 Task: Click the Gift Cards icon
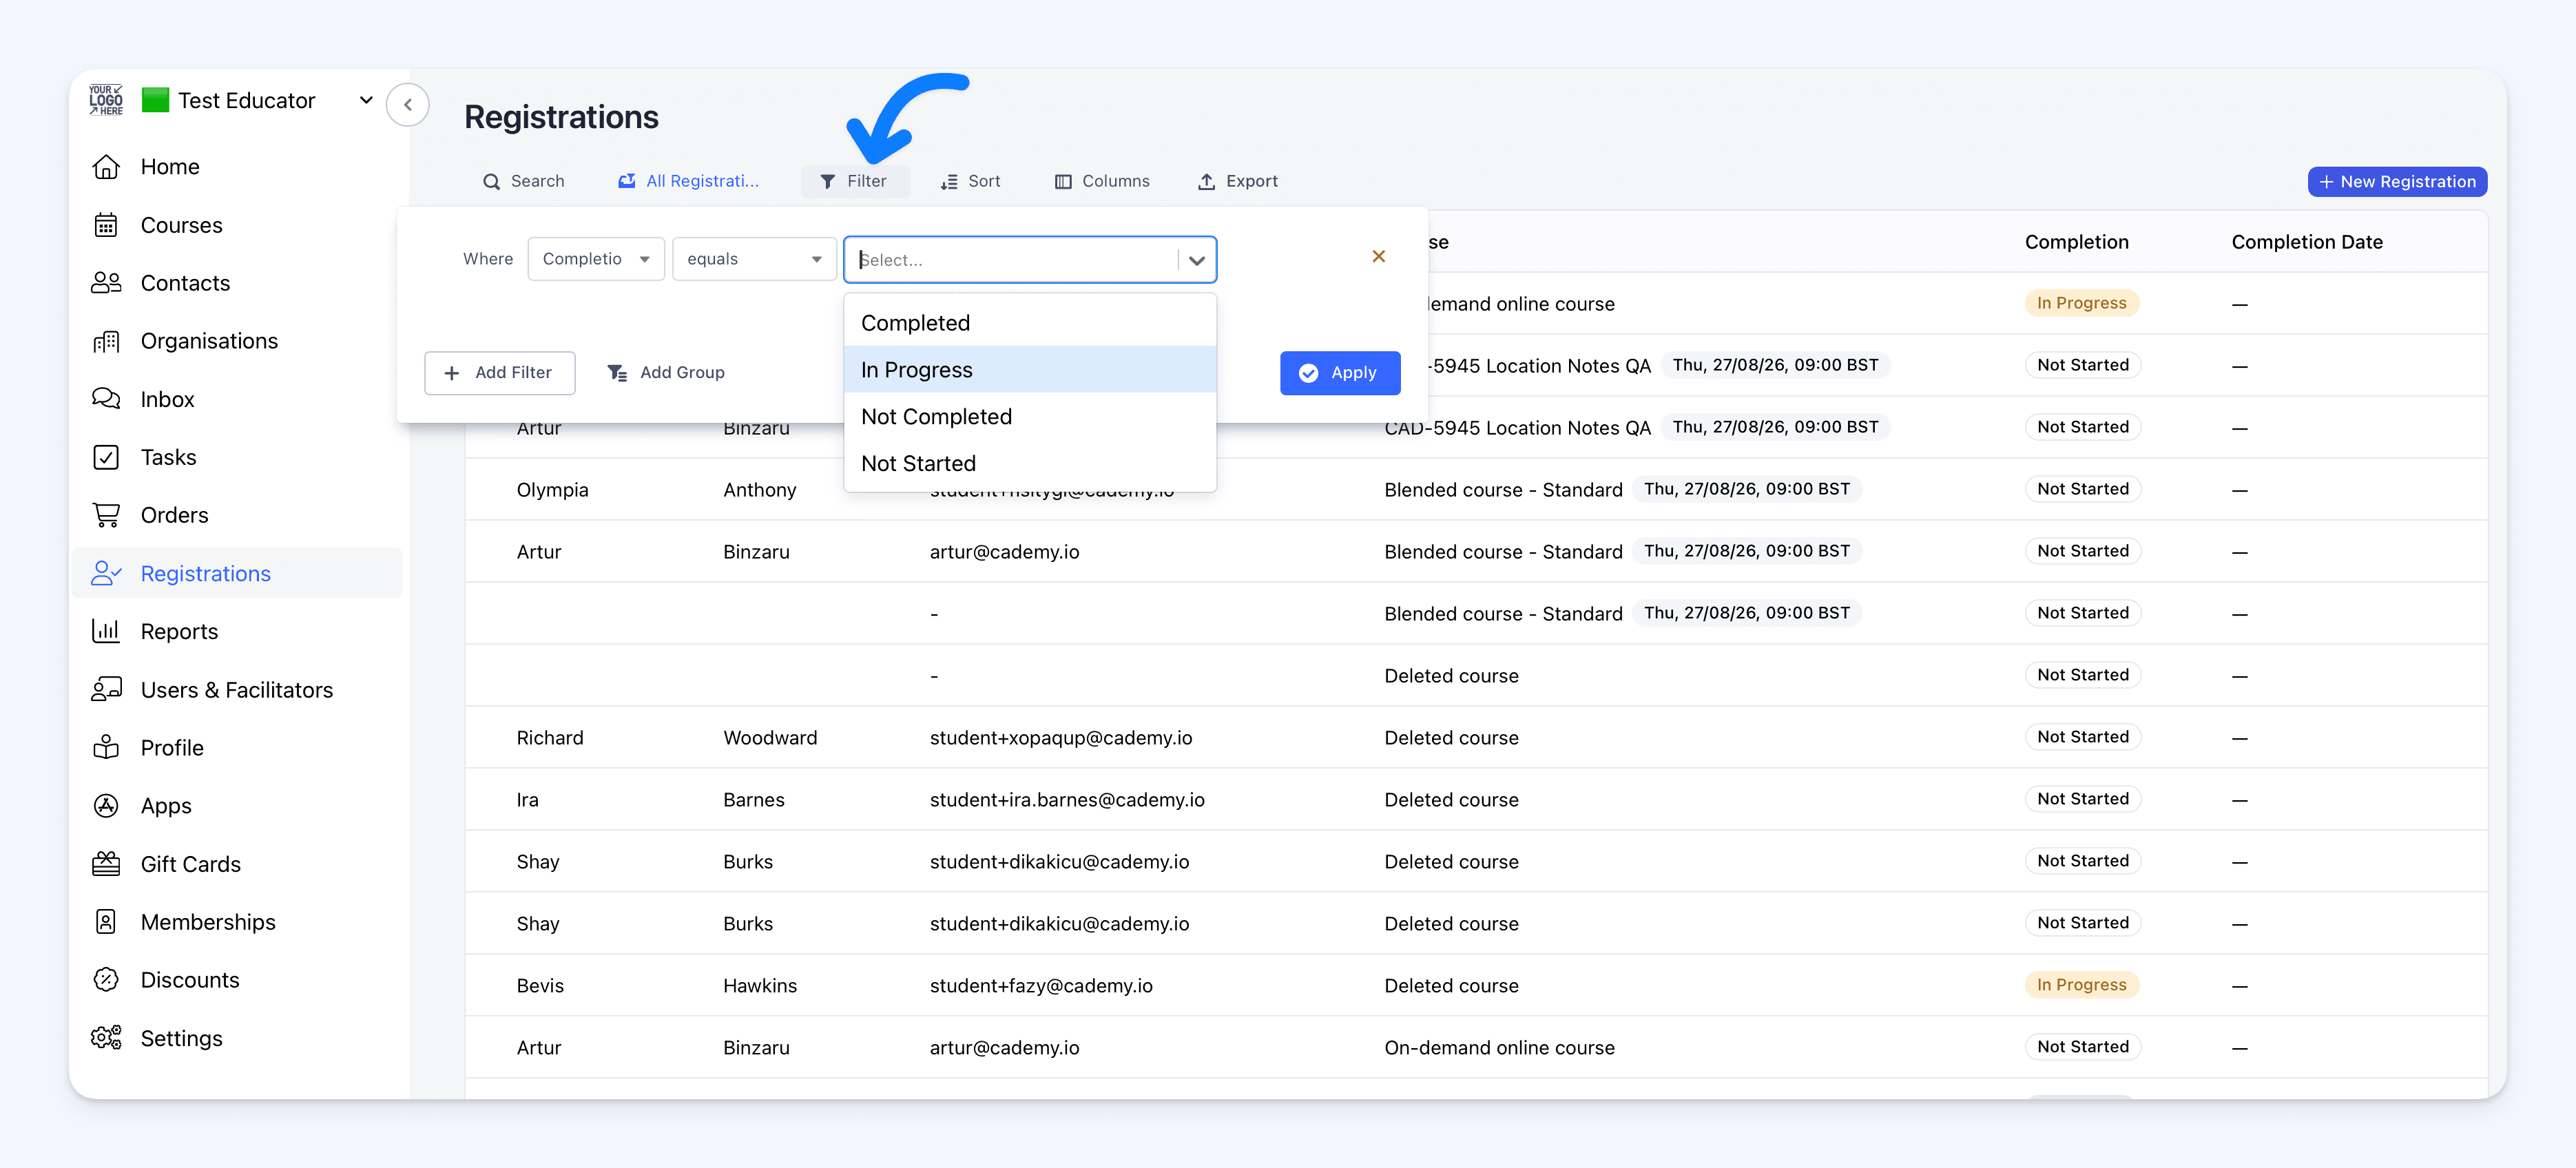click(x=106, y=863)
